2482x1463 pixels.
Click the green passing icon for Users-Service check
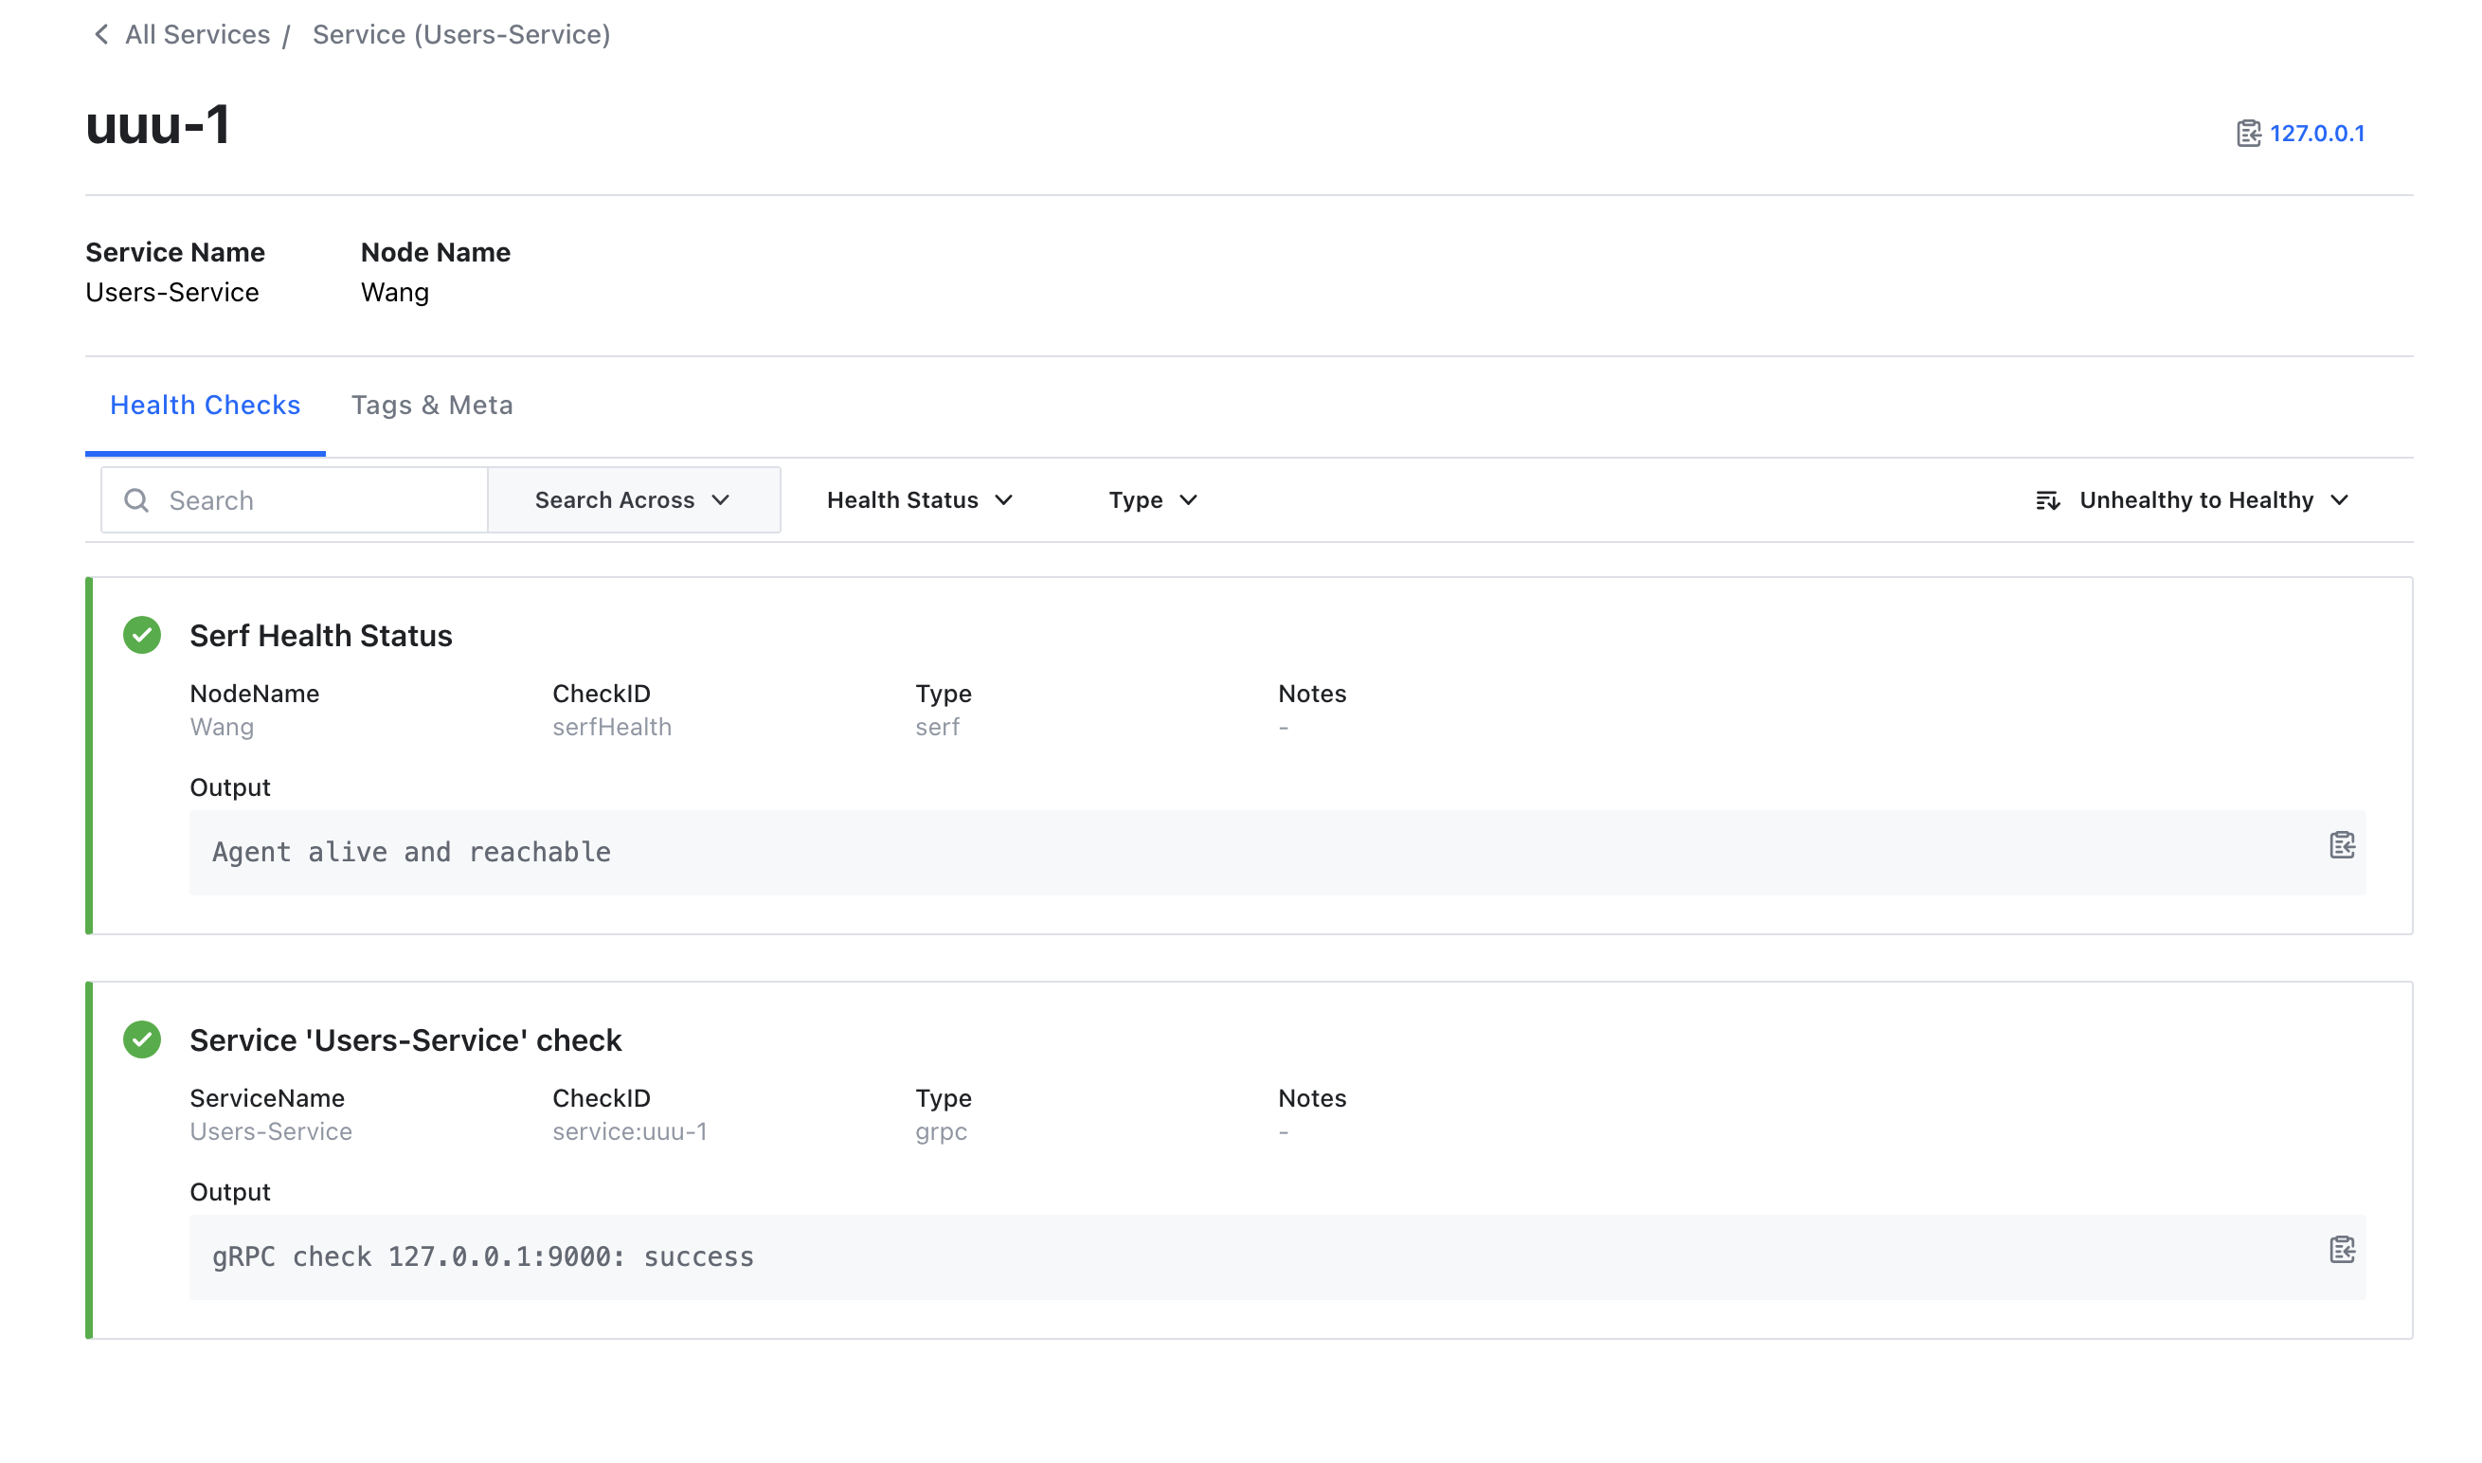142,1040
